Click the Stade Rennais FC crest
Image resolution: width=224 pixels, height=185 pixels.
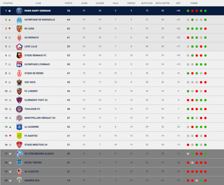(20, 55)
